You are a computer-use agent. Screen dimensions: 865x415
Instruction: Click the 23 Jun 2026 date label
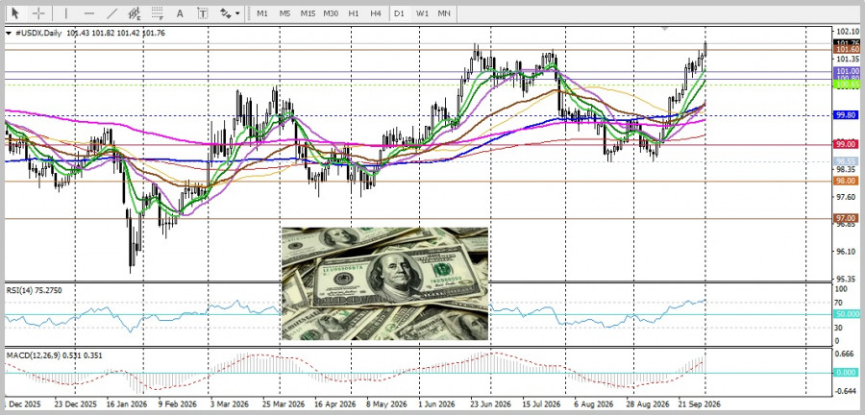coord(491,404)
